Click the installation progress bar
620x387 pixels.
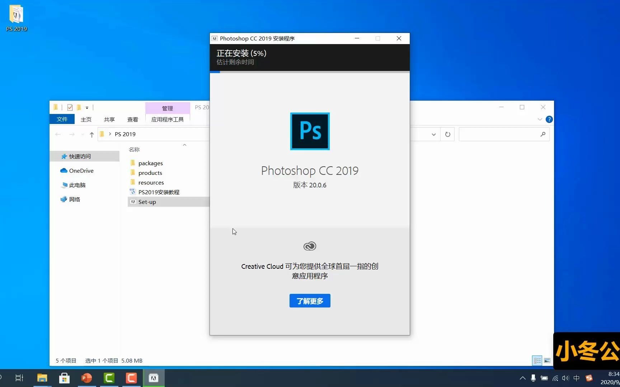coord(309,72)
